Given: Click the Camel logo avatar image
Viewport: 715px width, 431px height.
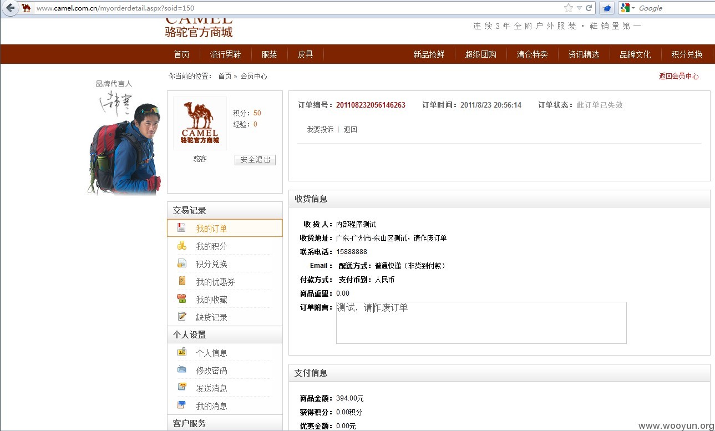Looking at the screenshot, I should coord(200,123).
